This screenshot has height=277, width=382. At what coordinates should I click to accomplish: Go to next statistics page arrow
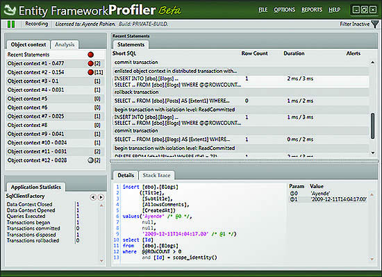click(x=101, y=197)
